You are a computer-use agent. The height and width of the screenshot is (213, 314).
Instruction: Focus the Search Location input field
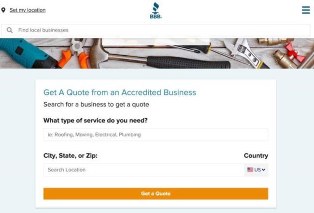coord(144,170)
